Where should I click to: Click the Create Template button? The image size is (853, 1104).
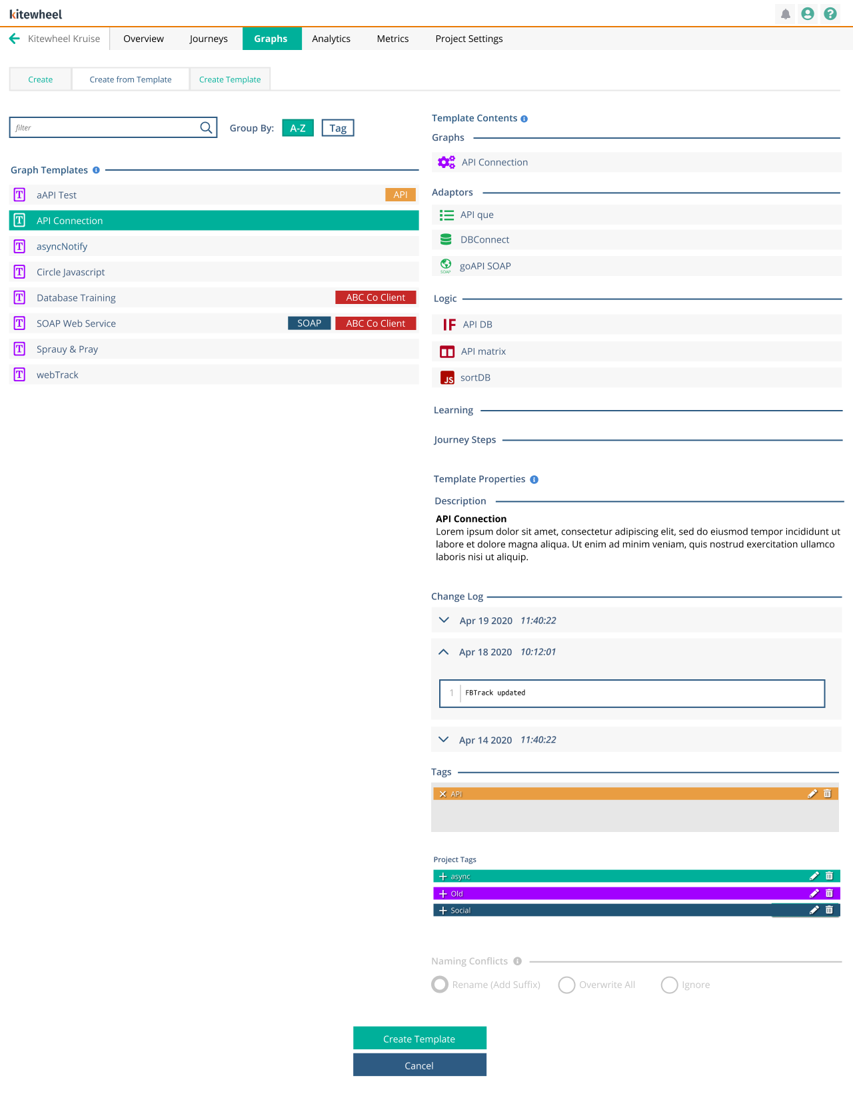419,1038
